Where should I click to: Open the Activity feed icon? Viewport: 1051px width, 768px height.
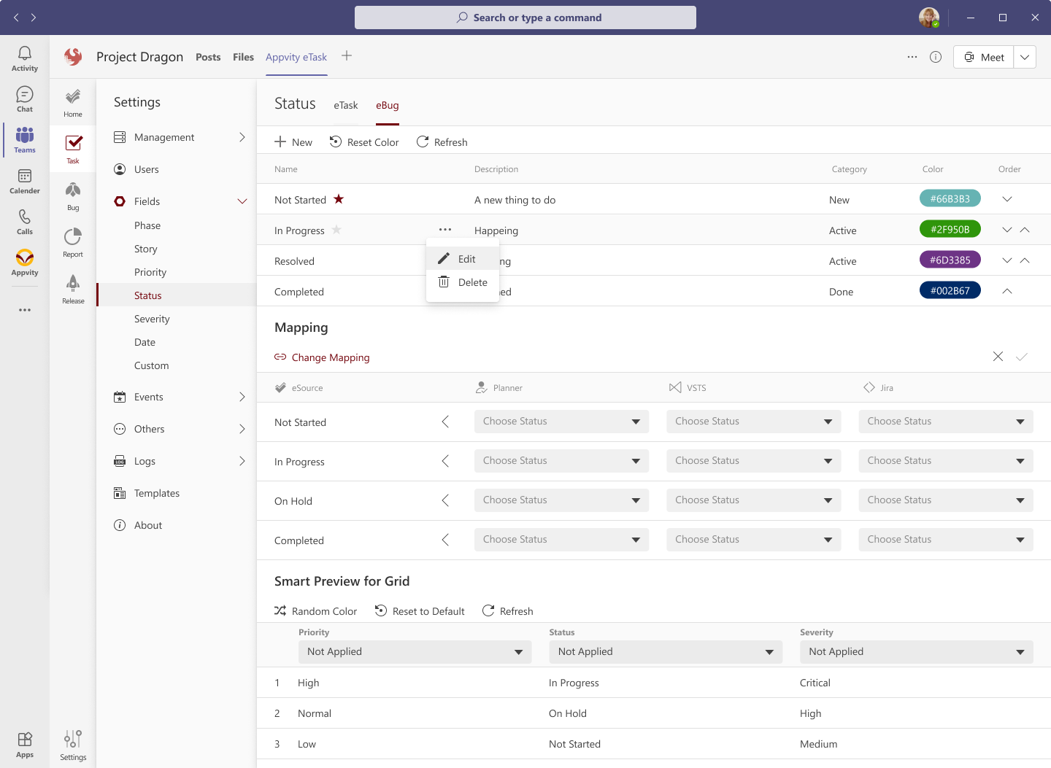[24, 57]
